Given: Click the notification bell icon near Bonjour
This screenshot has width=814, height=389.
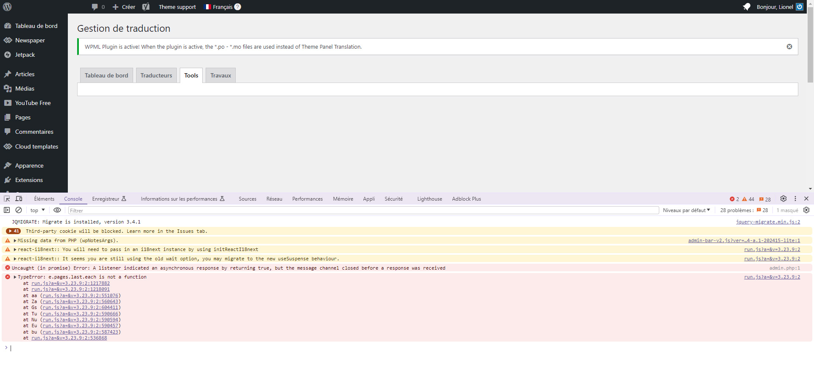Looking at the screenshot, I should click(x=747, y=7).
